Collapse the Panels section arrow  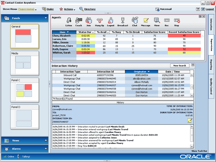tap(46, 18)
